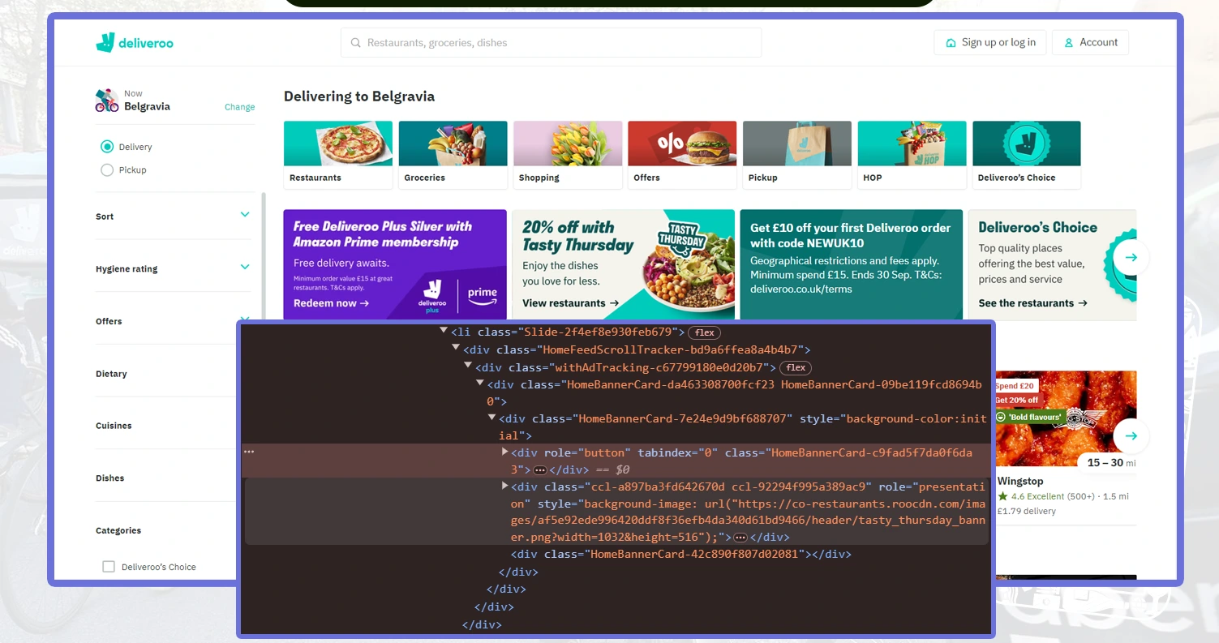Select the Pickup radio button

(x=106, y=170)
